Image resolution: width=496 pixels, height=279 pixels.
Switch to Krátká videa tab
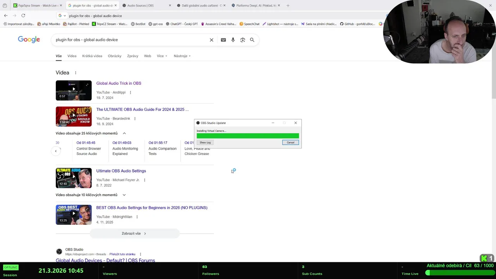[x=92, y=56]
